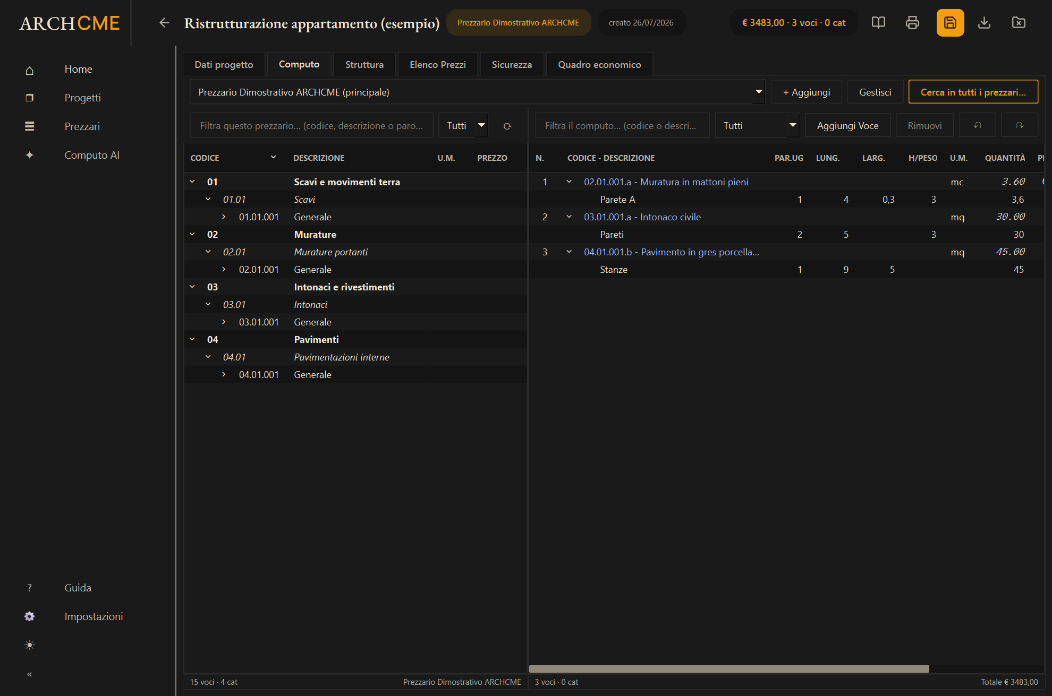Focus the Filtra questo prezzario input
The image size is (1052, 696).
pos(311,126)
